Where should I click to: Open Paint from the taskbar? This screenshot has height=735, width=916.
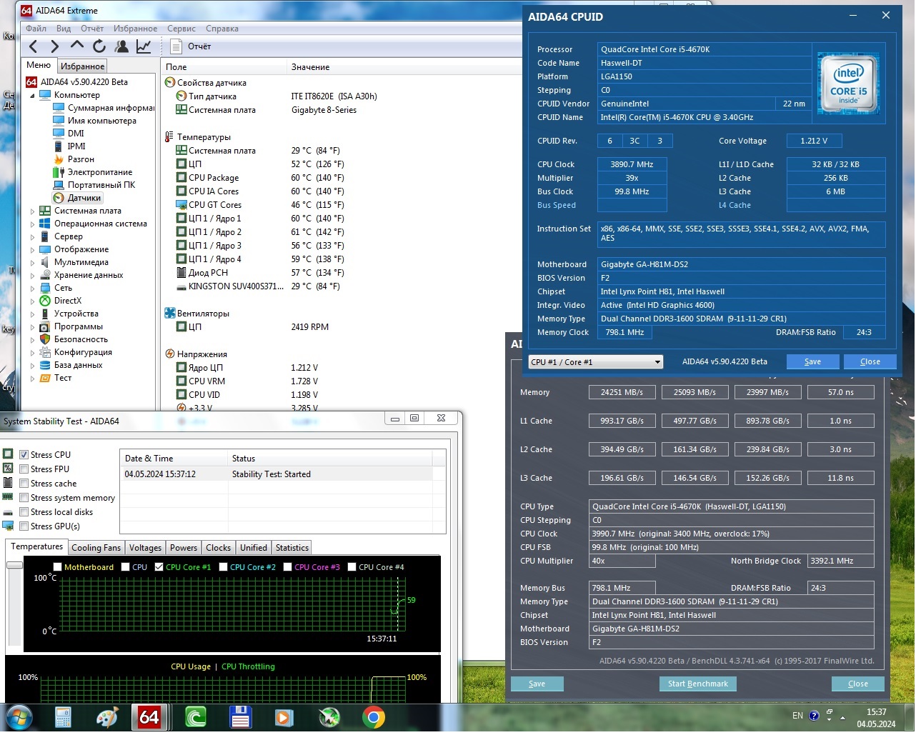coord(107,716)
